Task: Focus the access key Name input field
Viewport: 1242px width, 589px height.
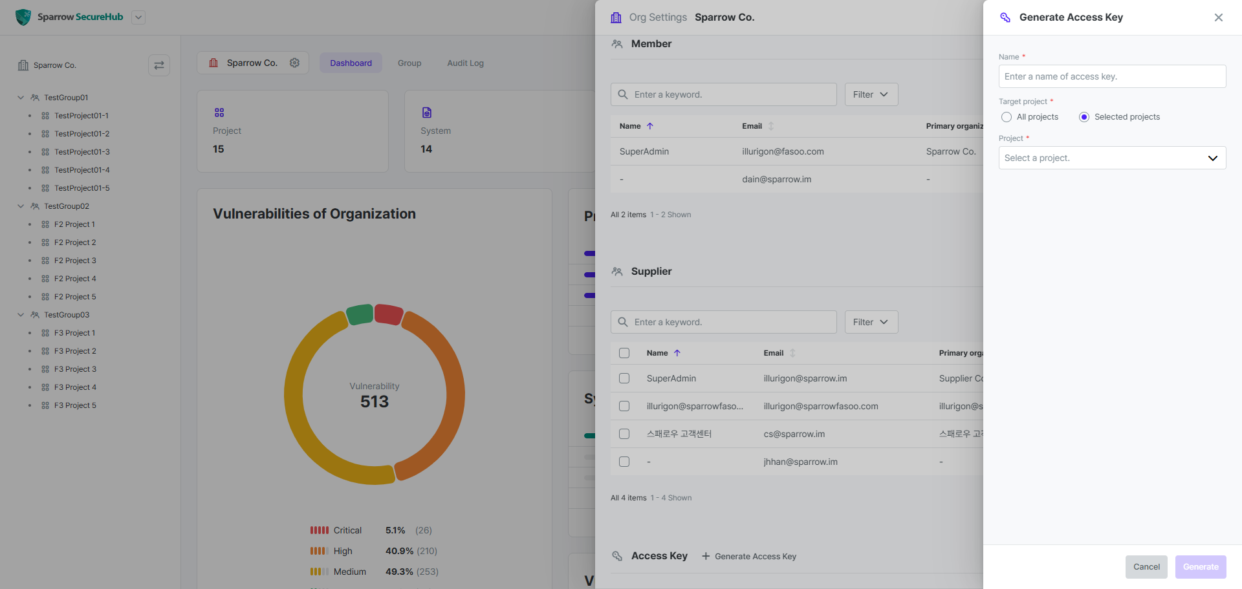Action: point(1112,76)
